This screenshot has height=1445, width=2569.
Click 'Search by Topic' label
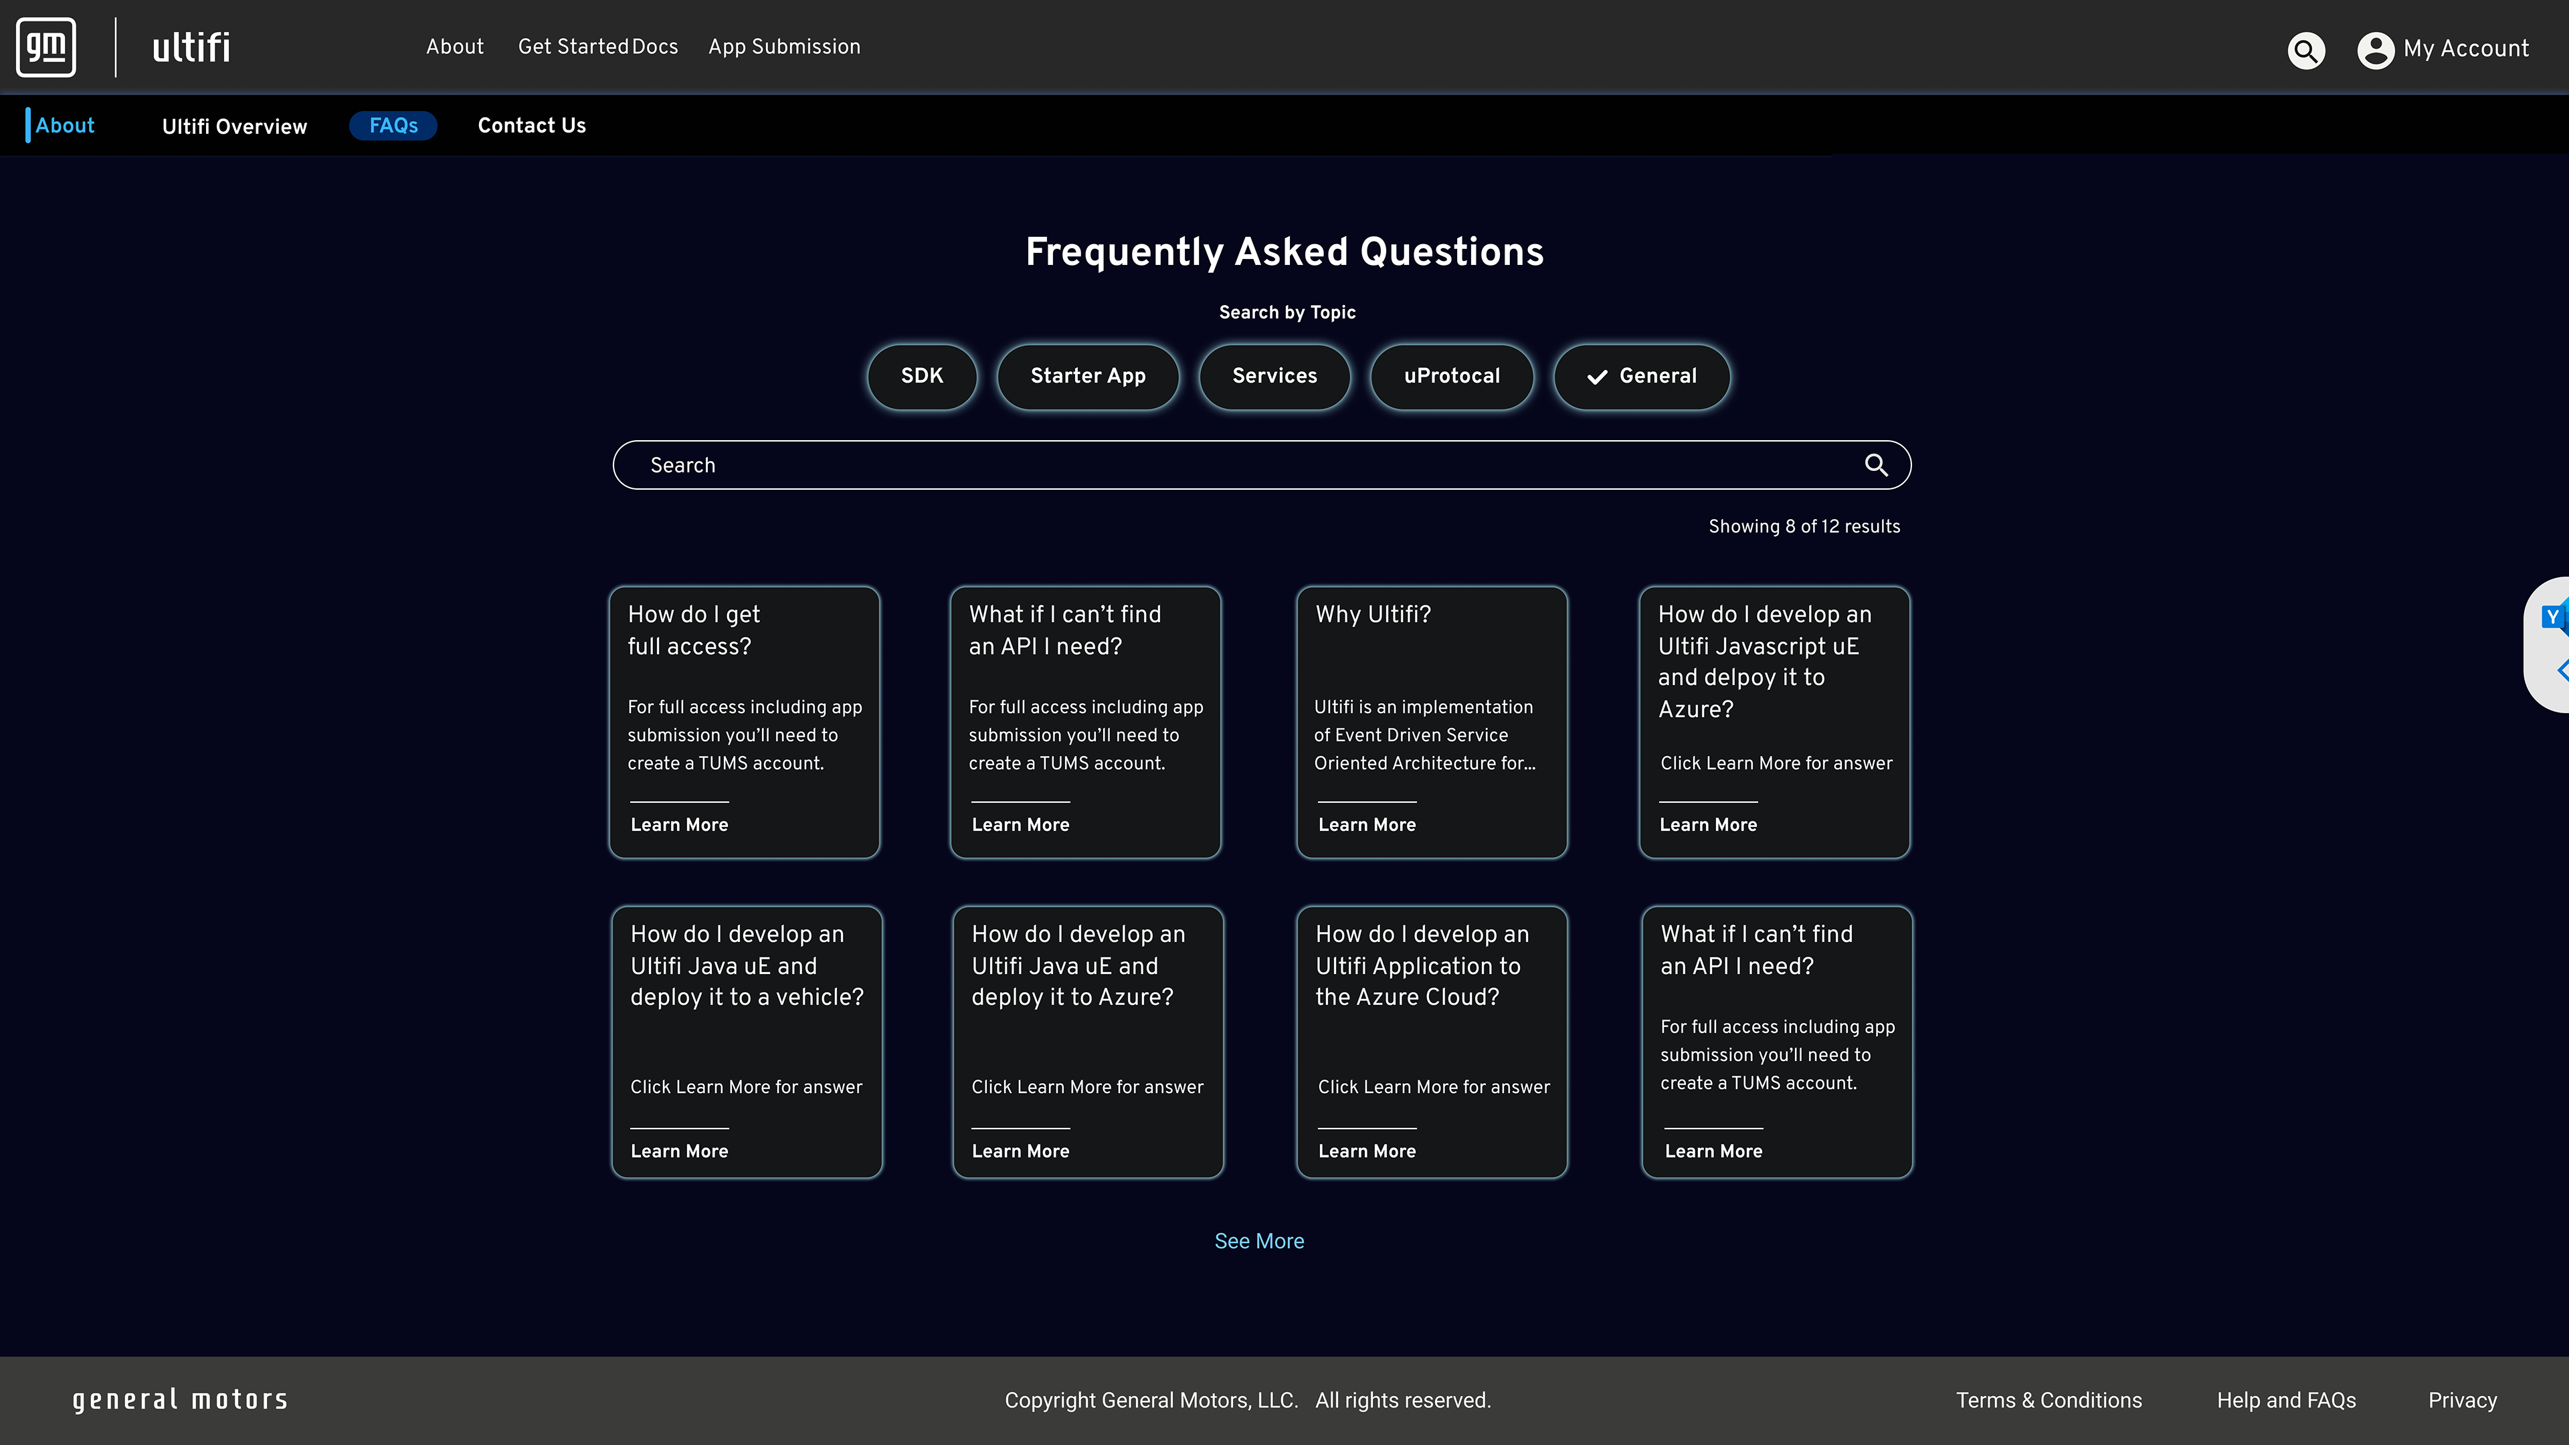[x=1287, y=312]
